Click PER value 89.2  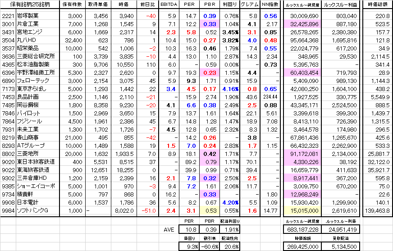[x=191, y=162]
